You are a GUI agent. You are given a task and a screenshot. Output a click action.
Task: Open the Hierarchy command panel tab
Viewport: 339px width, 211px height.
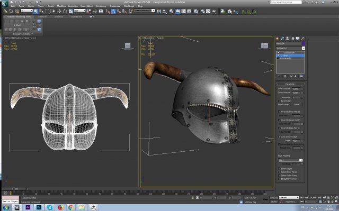(x=287, y=39)
